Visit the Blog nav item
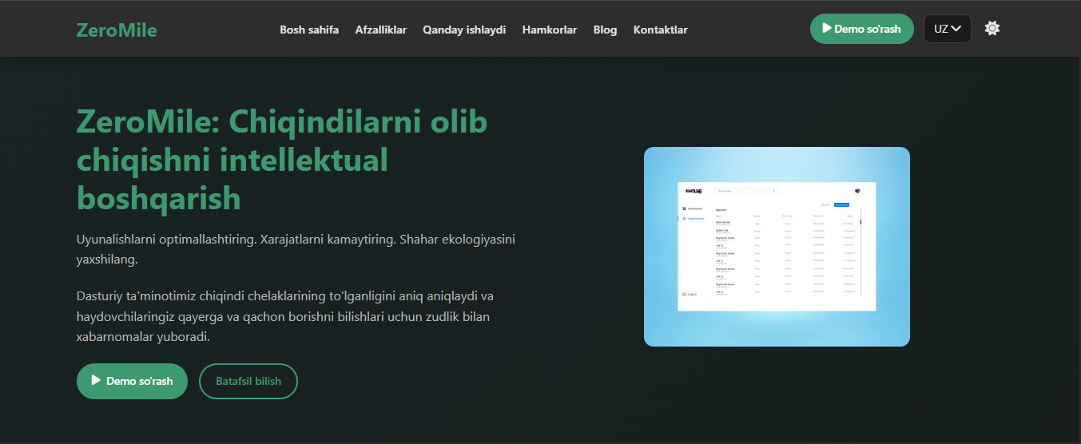Image resolution: width=1081 pixels, height=444 pixels. point(605,30)
